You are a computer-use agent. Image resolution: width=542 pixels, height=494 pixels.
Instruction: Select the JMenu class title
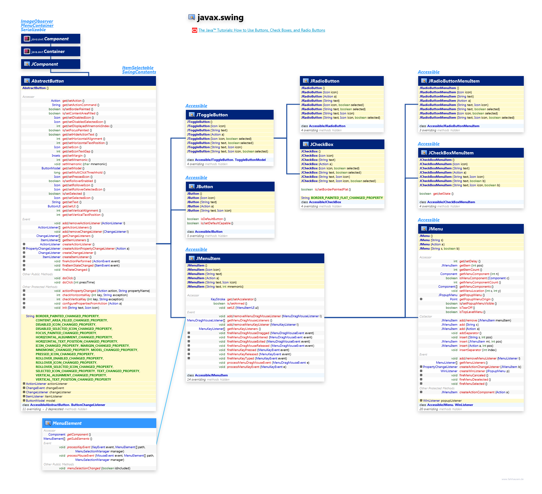coord(436,229)
